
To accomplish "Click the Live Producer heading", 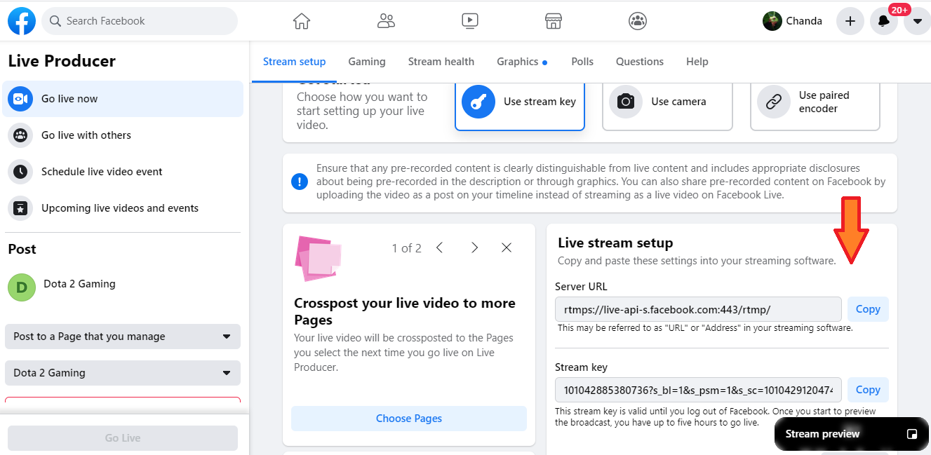I will pyautogui.click(x=62, y=61).
